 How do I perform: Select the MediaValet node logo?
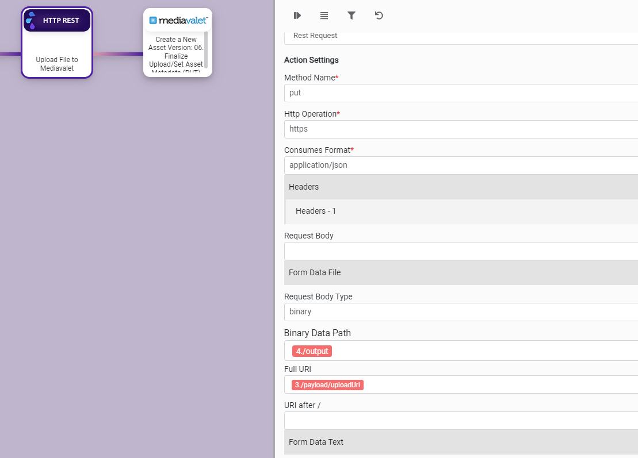(x=178, y=20)
